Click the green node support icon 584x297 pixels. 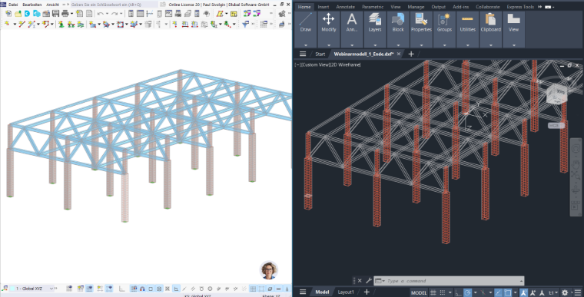(x=61, y=25)
